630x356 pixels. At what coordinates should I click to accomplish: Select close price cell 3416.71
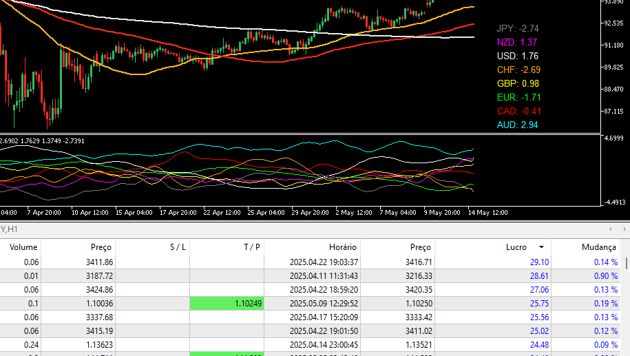click(x=419, y=262)
